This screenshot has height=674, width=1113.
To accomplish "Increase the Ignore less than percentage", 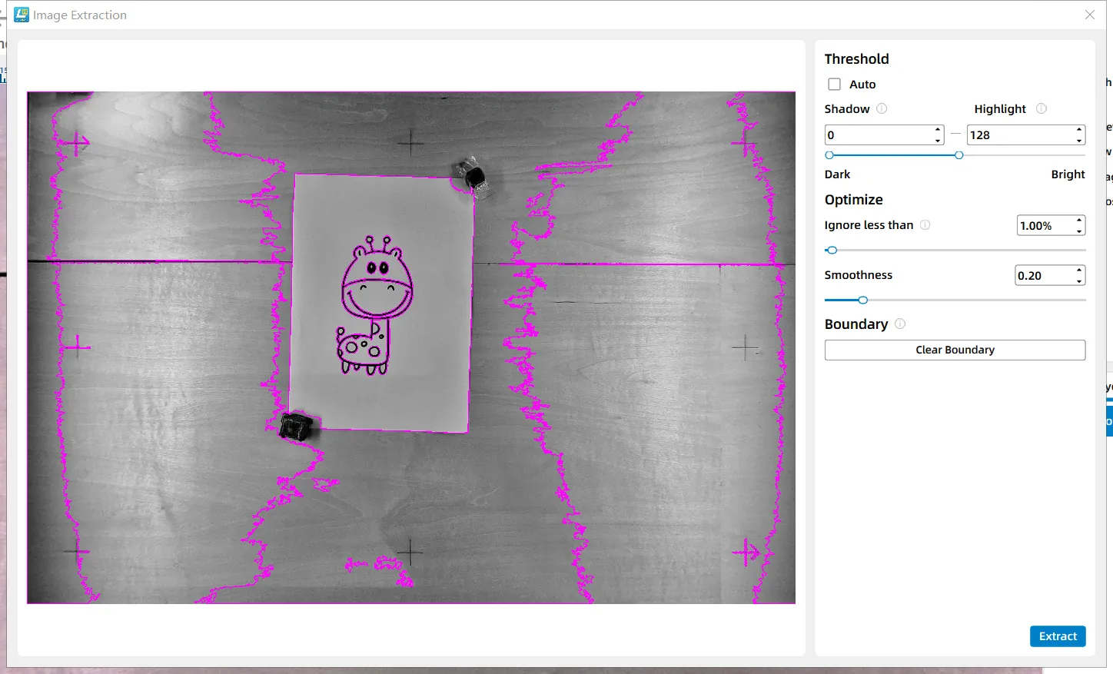I will [x=1079, y=221].
